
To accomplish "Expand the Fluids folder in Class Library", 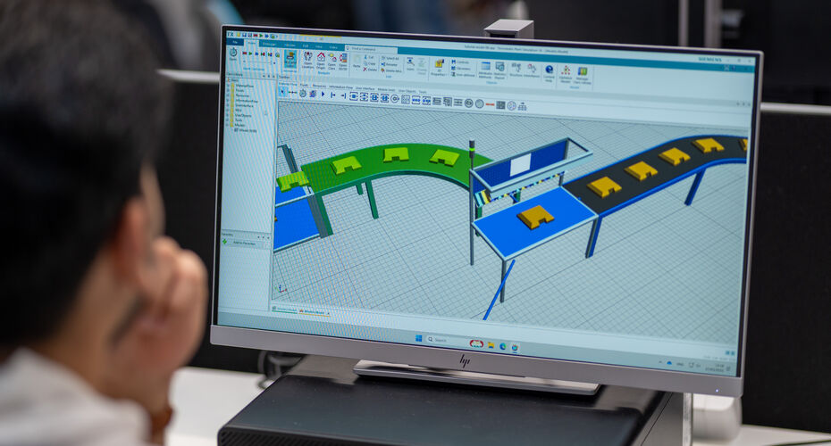I will tap(228, 90).
